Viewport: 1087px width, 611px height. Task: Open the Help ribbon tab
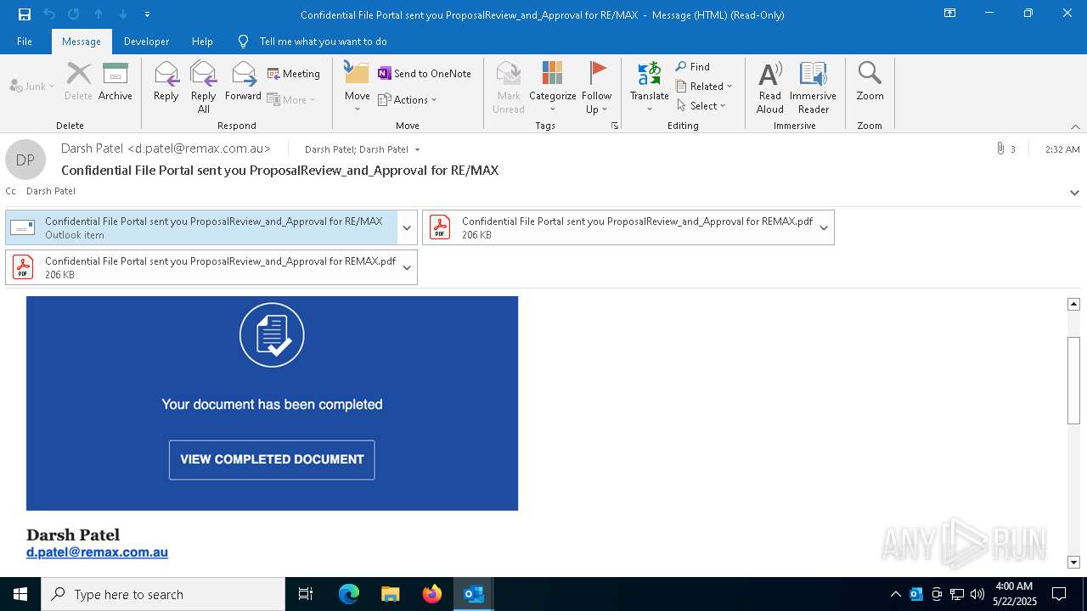pyautogui.click(x=202, y=42)
